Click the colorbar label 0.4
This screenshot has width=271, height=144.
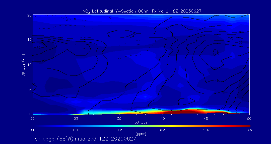click(x=206, y=130)
